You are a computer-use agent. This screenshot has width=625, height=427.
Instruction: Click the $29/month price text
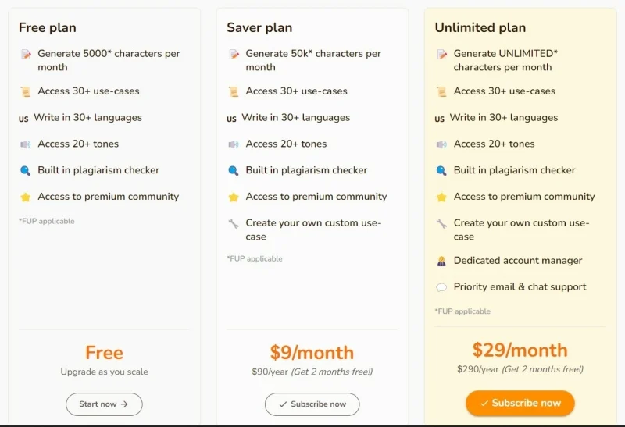click(x=520, y=350)
